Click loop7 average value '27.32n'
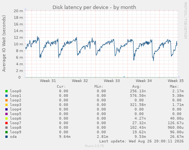189x150 pixels. [x=139, y=123]
